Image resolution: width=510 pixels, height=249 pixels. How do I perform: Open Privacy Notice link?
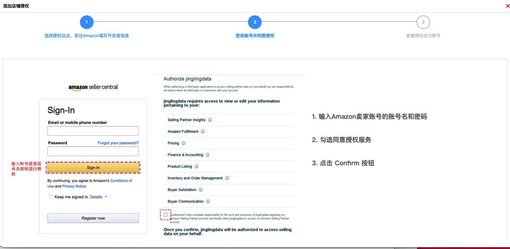point(74,186)
